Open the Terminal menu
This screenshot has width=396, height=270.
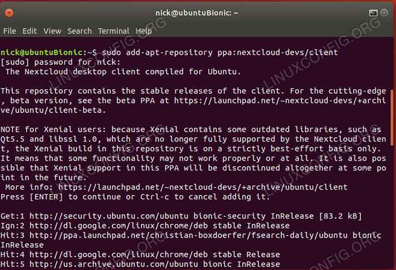click(113, 31)
